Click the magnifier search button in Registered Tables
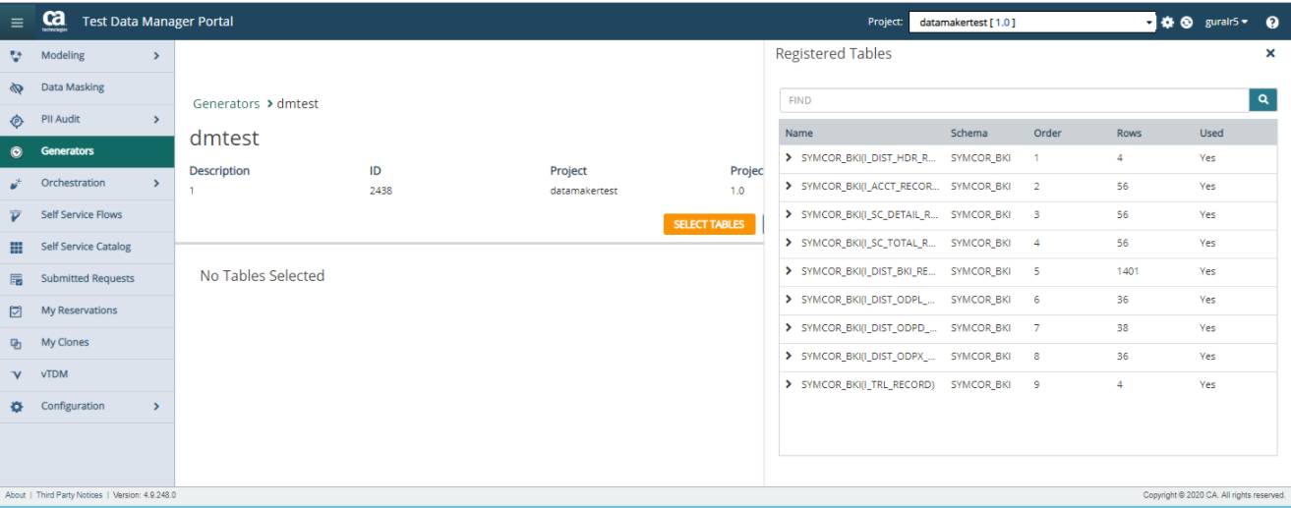 [1263, 99]
